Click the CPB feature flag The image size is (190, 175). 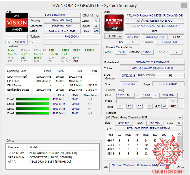click(x=76, y=62)
